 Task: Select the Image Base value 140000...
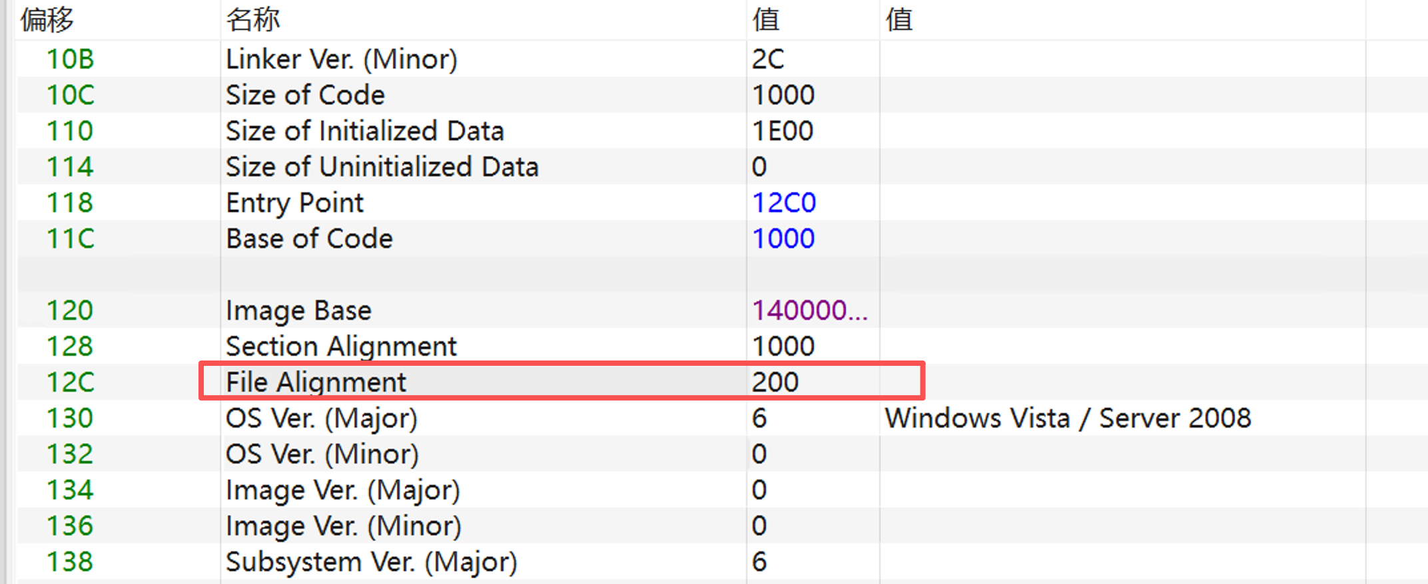coord(809,311)
